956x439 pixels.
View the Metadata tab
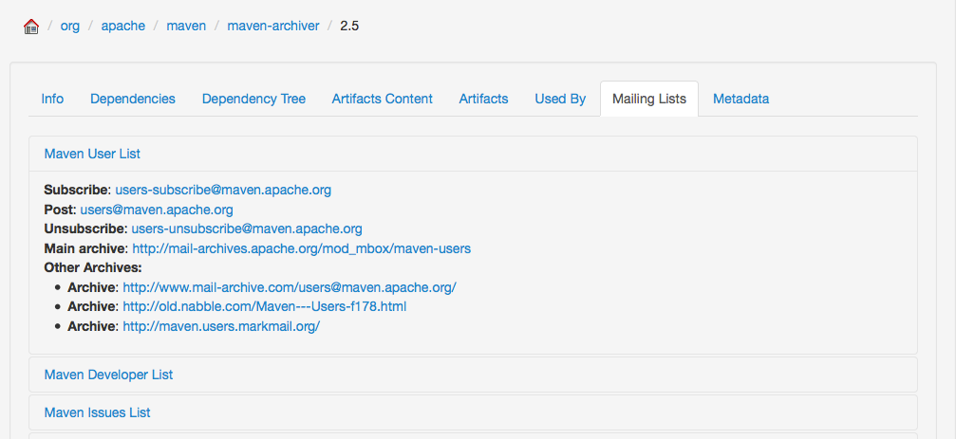(x=740, y=99)
